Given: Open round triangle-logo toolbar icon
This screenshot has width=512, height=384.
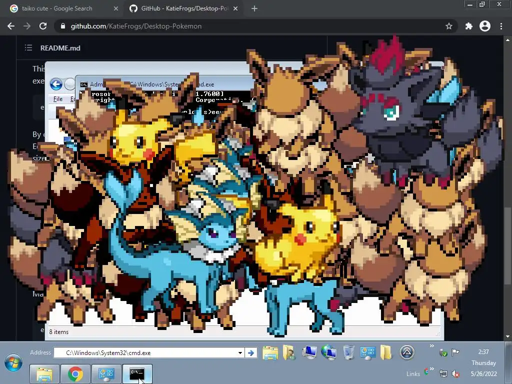Looking at the screenshot, I should (x=407, y=352).
